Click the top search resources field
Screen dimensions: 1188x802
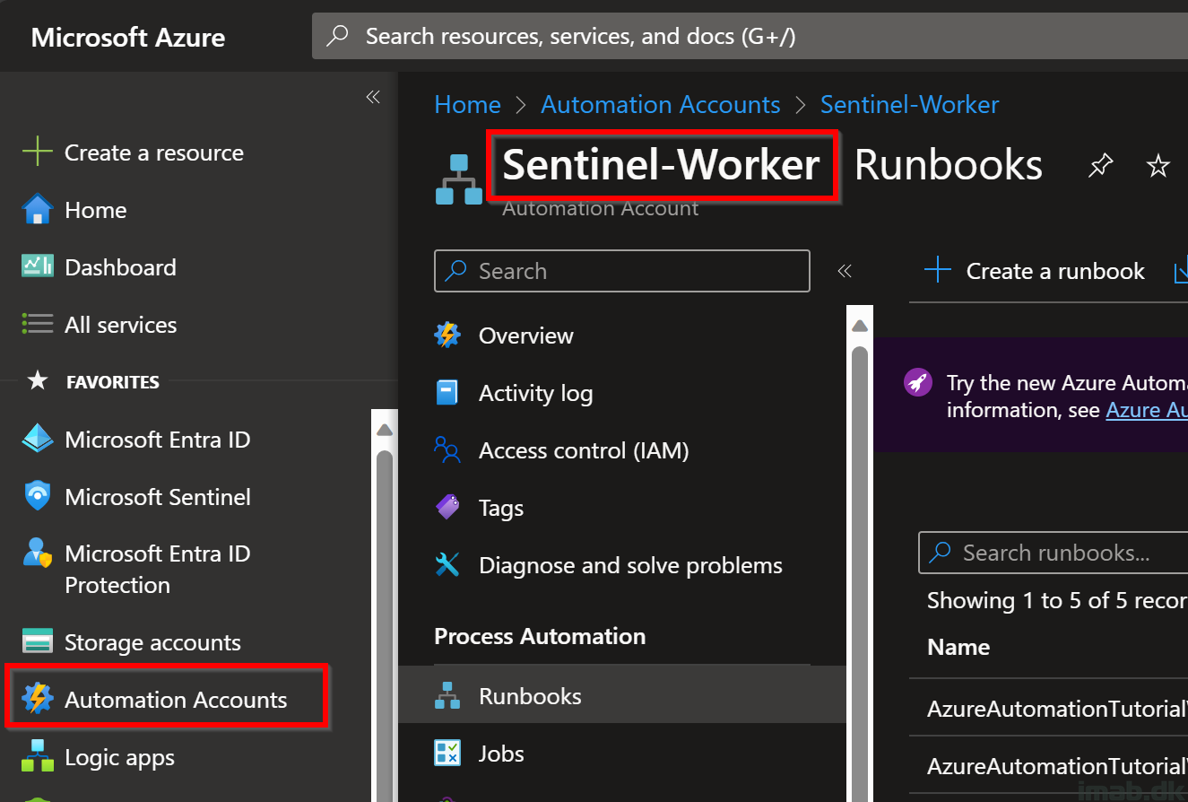tap(750, 37)
